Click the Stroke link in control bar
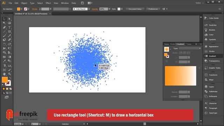The height and width of the screenshot is (126, 224). [x=35, y=9]
